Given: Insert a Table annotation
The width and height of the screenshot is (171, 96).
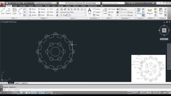Looking at the screenshot, I should [96, 15].
